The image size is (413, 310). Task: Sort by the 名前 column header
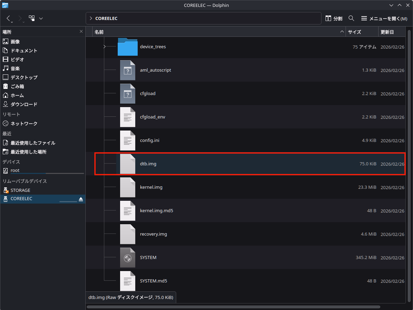click(219, 32)
